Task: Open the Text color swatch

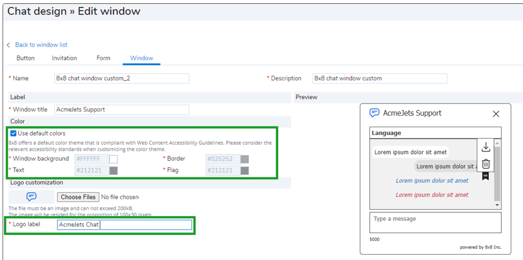Action: point(113,171)
